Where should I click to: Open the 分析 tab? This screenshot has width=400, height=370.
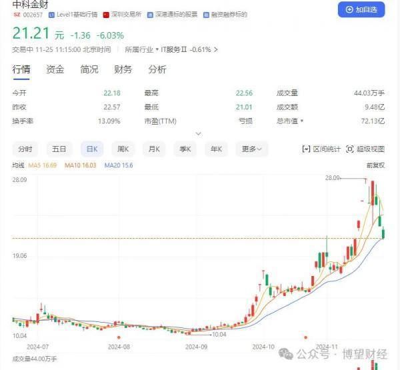157,69
